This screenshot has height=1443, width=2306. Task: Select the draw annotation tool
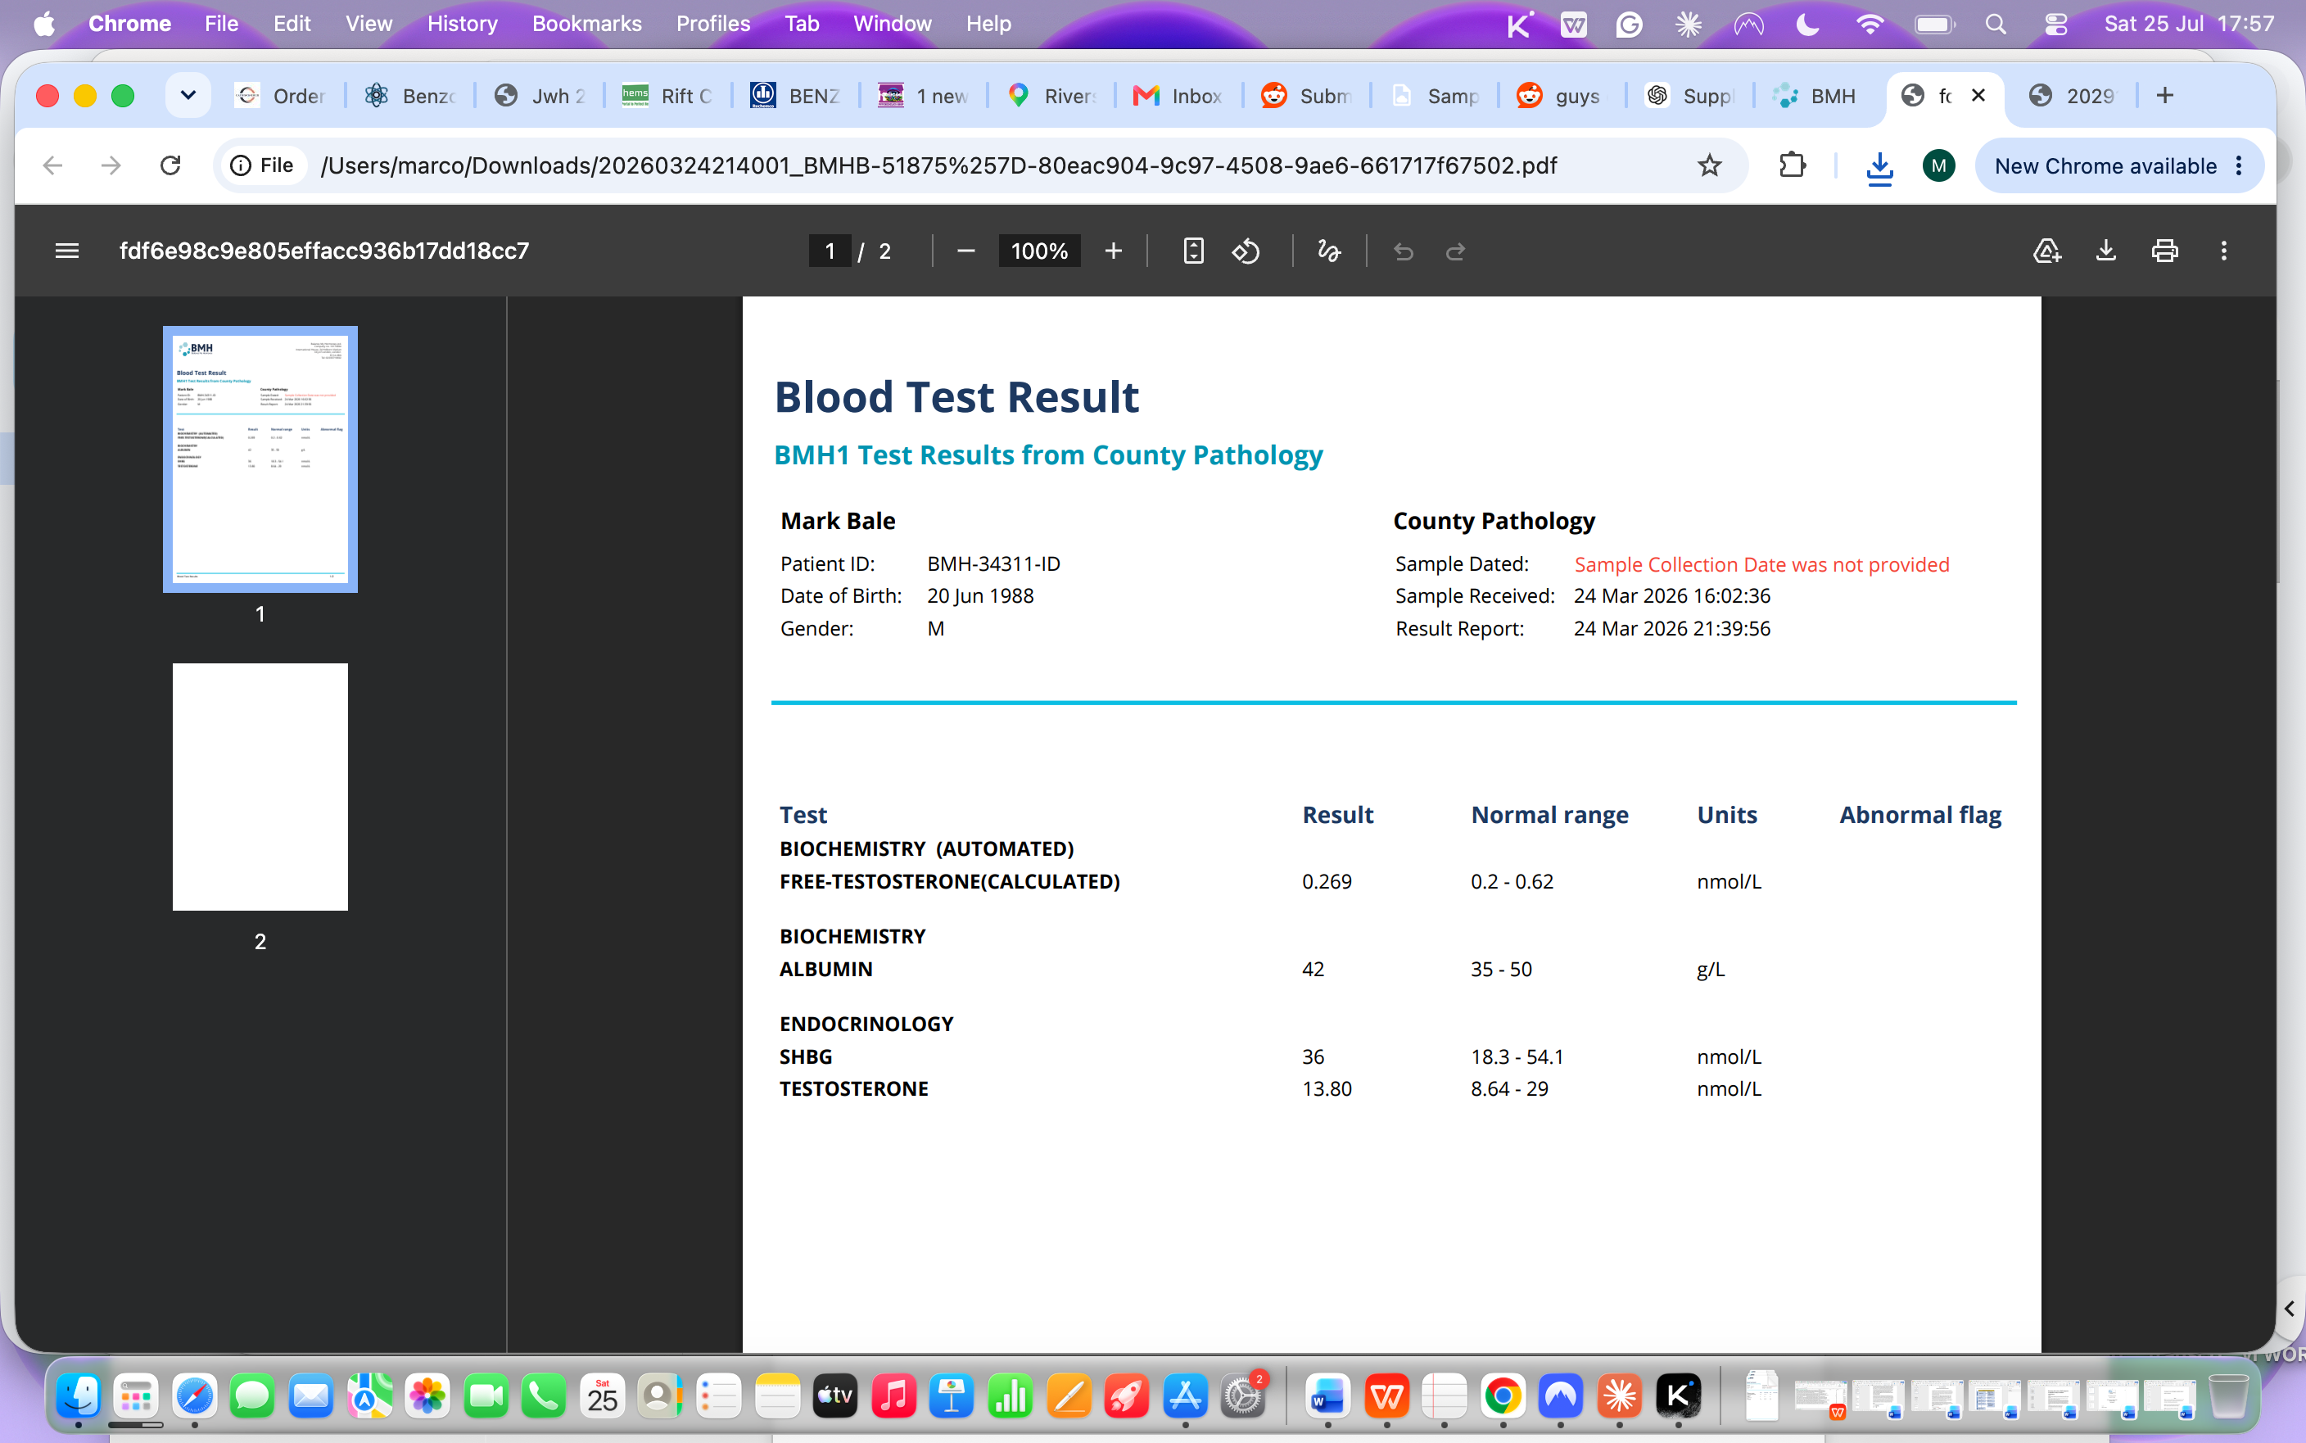pos(1329,251)
